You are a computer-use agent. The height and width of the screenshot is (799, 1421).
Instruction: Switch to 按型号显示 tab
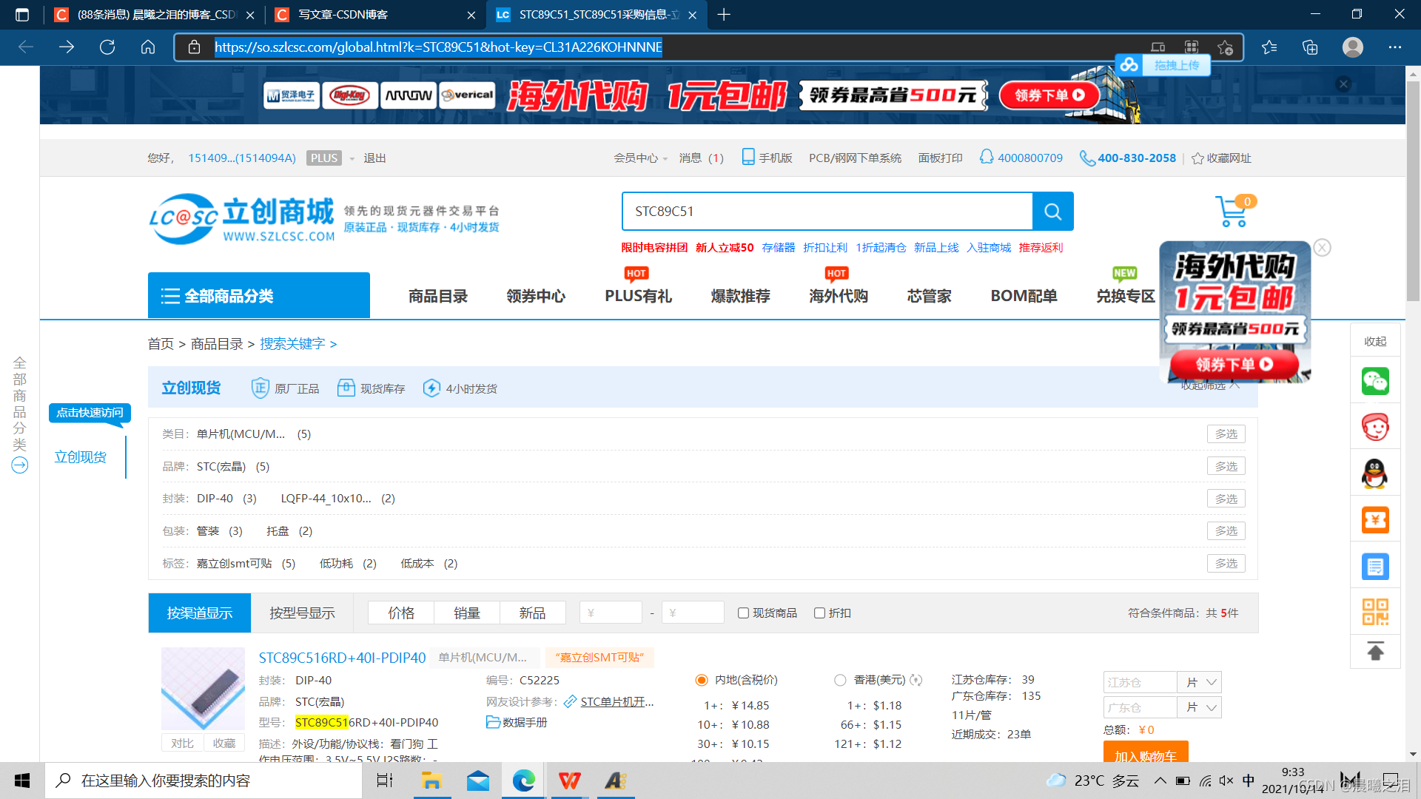click(302, 613)
